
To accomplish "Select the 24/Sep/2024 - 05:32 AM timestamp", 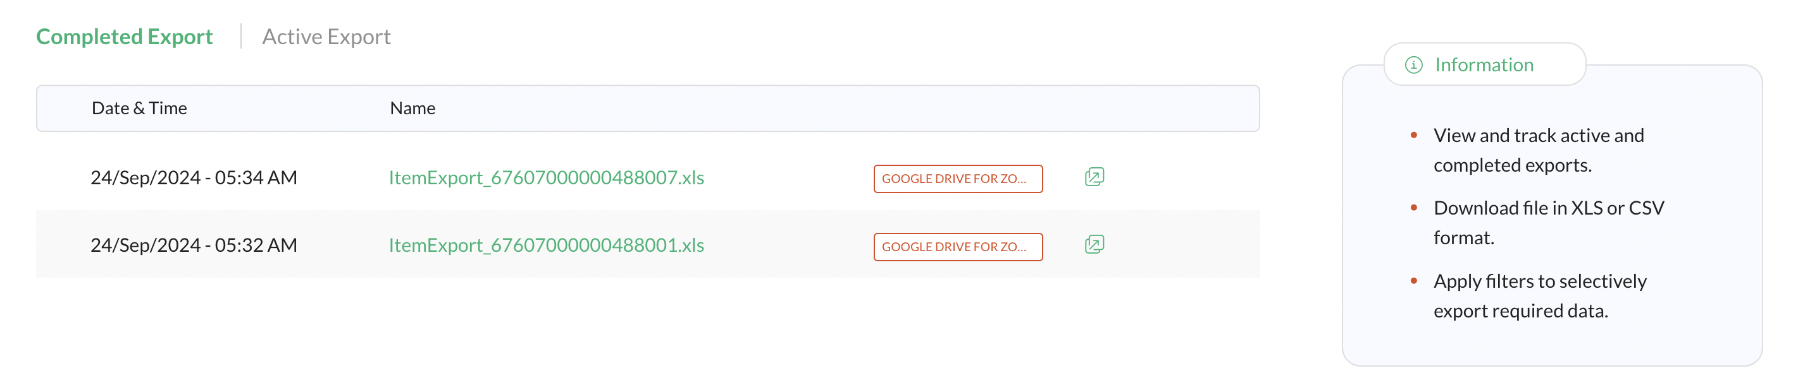I will click(x=194, y=245).
